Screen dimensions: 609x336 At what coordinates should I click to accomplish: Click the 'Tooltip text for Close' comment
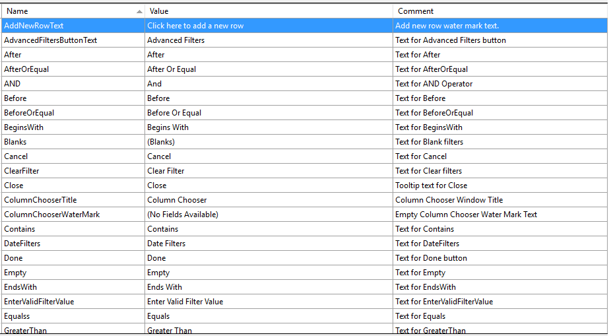click(x=432, y=185)
